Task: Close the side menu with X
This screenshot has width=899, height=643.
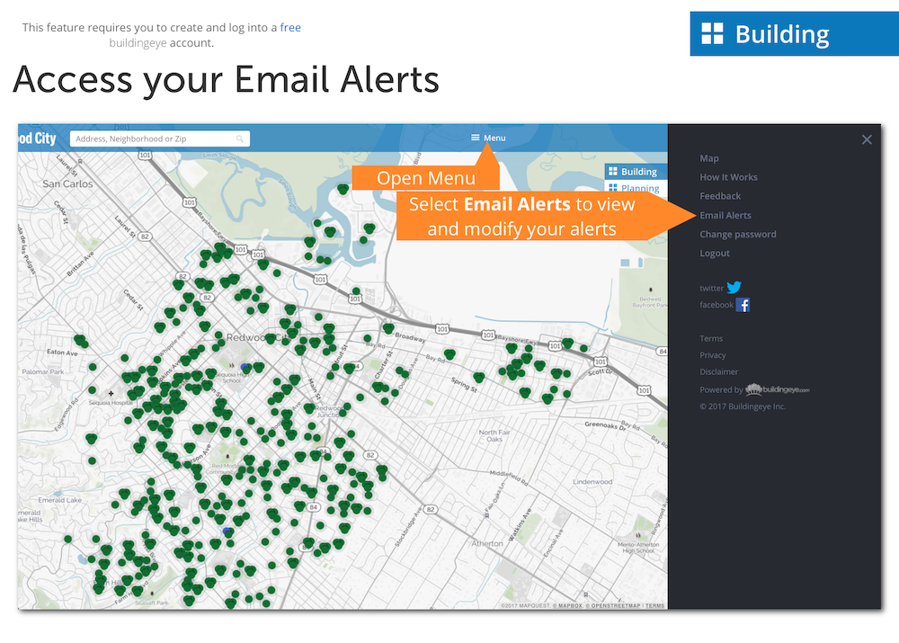Action: pyautogui.click(x=867, y=139)
